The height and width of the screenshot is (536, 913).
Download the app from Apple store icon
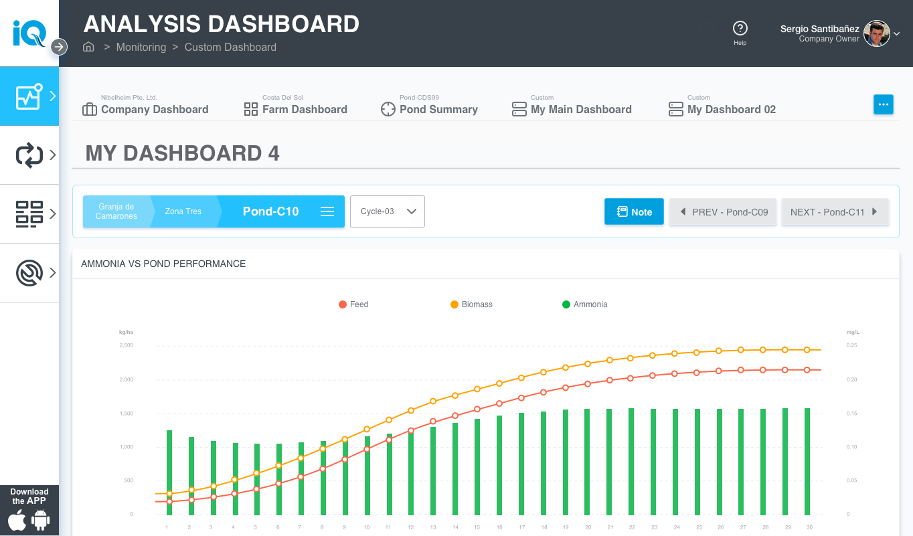[x=17, y=521]
